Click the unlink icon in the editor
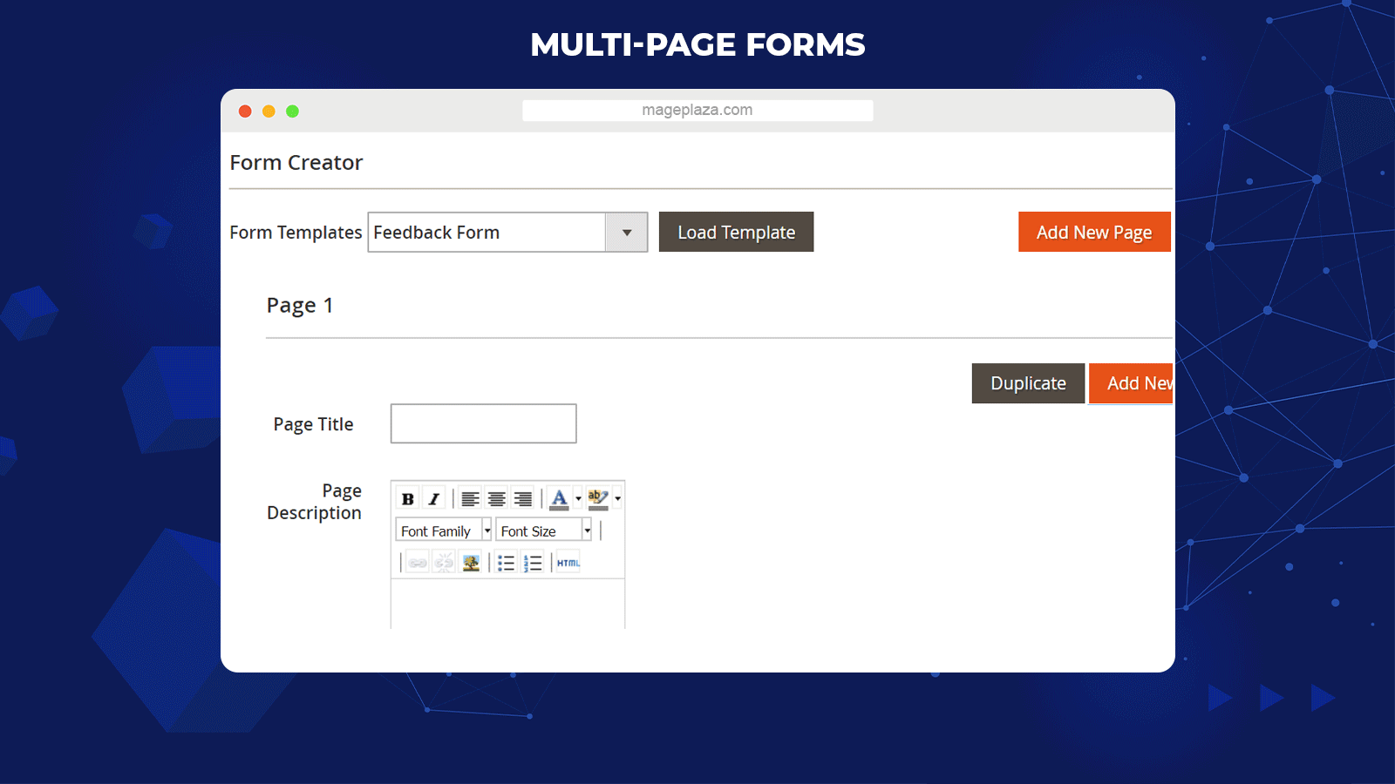Screen dimensions: 1395x784 click(x=444, y=564)
